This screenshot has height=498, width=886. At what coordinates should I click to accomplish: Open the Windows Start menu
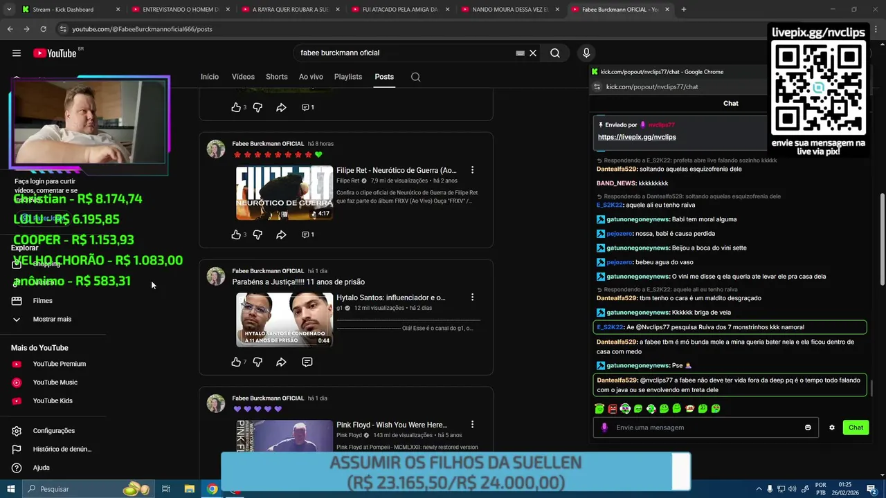click(11, 489)
